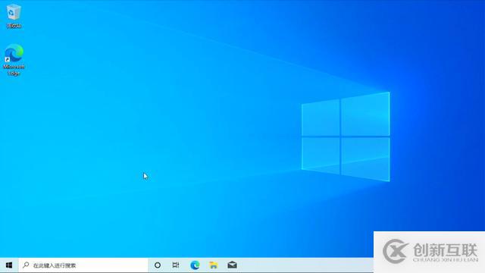This screenshot has width=485, height=273.
Task: Click the CHUANG XIN HU LIAN caption
Action: [446, 259]
